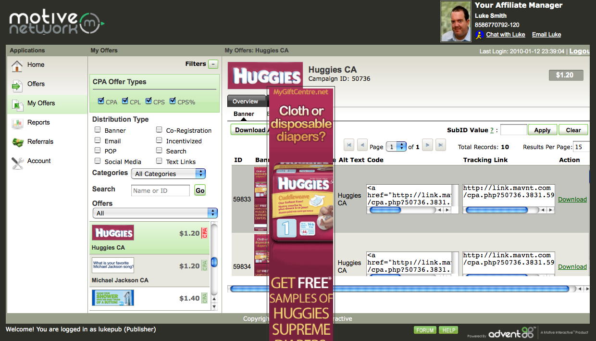Click the Results Per Page field

pyautogui.click(x=582, y=147)
